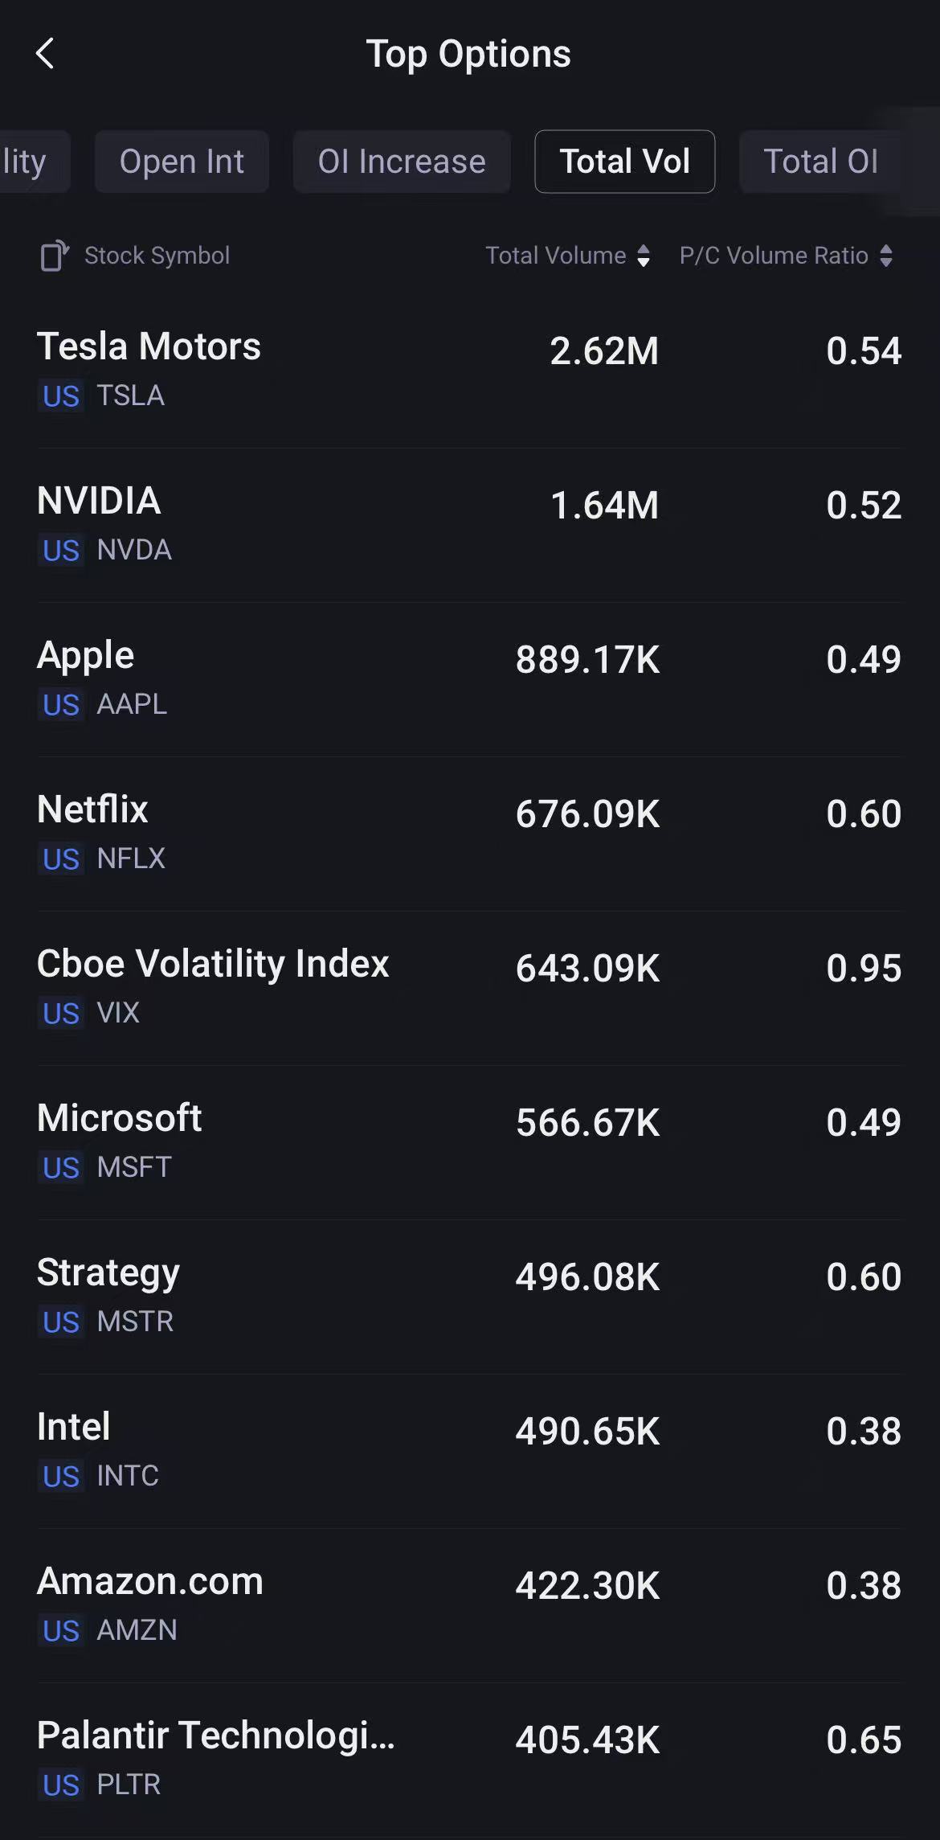Switch to the Open Int tab
This screenshot has height=1840, width=940.
[x=182, y=162]
